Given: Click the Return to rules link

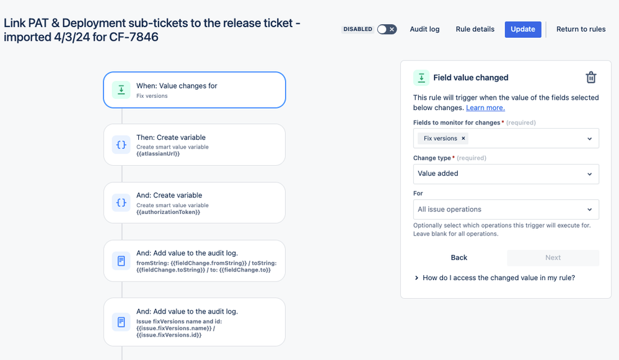Looking at the screenshot, I should tap(581, 29).
